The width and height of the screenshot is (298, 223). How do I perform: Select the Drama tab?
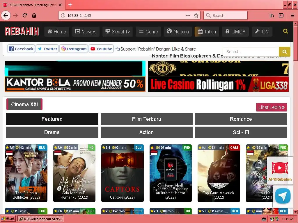[52, 132]
